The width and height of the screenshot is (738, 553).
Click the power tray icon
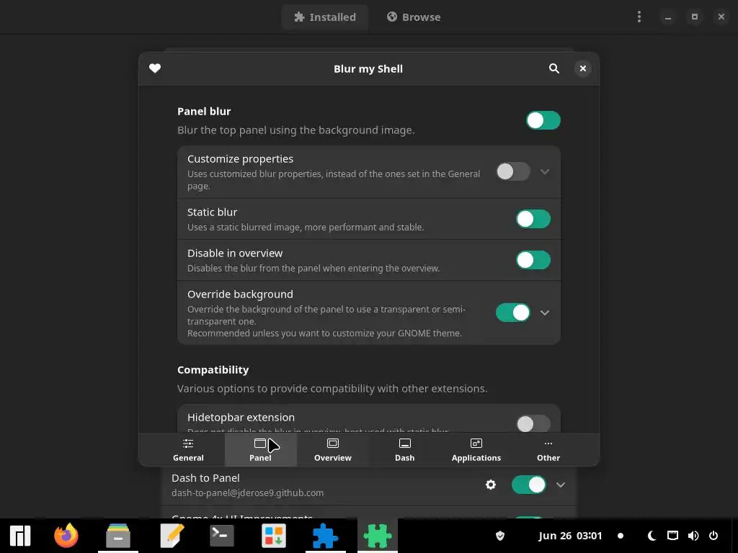coord(713,536)
